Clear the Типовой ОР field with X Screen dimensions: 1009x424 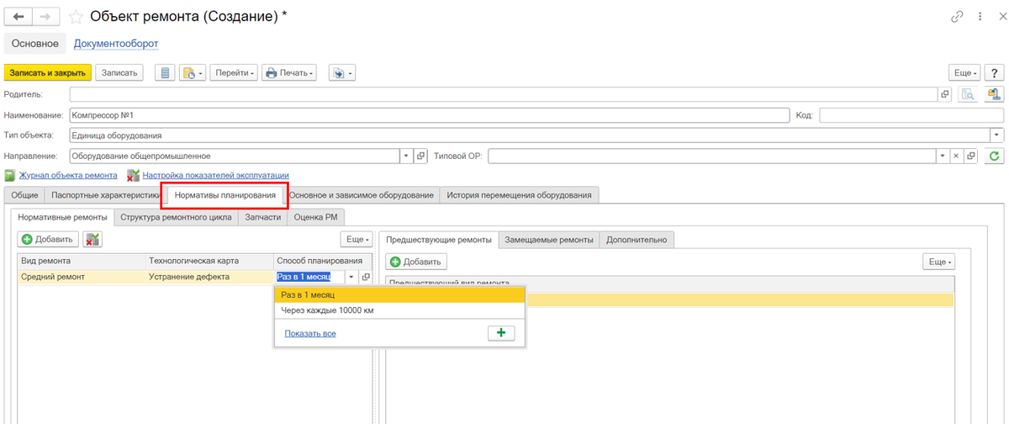pos(957,156)
